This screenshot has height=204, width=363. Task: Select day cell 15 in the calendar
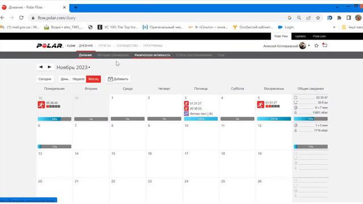(x=128, y=164)
